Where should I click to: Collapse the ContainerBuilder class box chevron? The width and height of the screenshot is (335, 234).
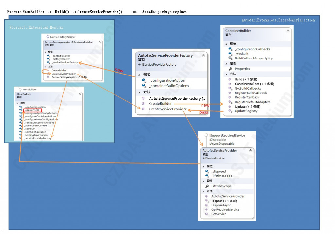(x=288, y=31)
